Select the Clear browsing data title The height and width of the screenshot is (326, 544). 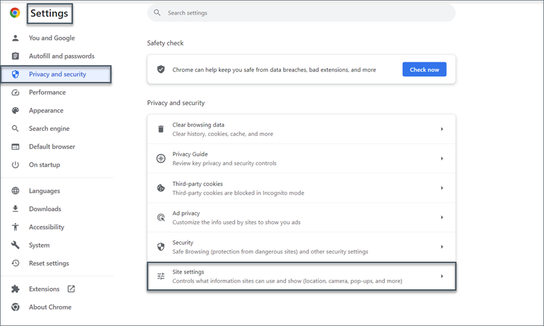point(198,125)
